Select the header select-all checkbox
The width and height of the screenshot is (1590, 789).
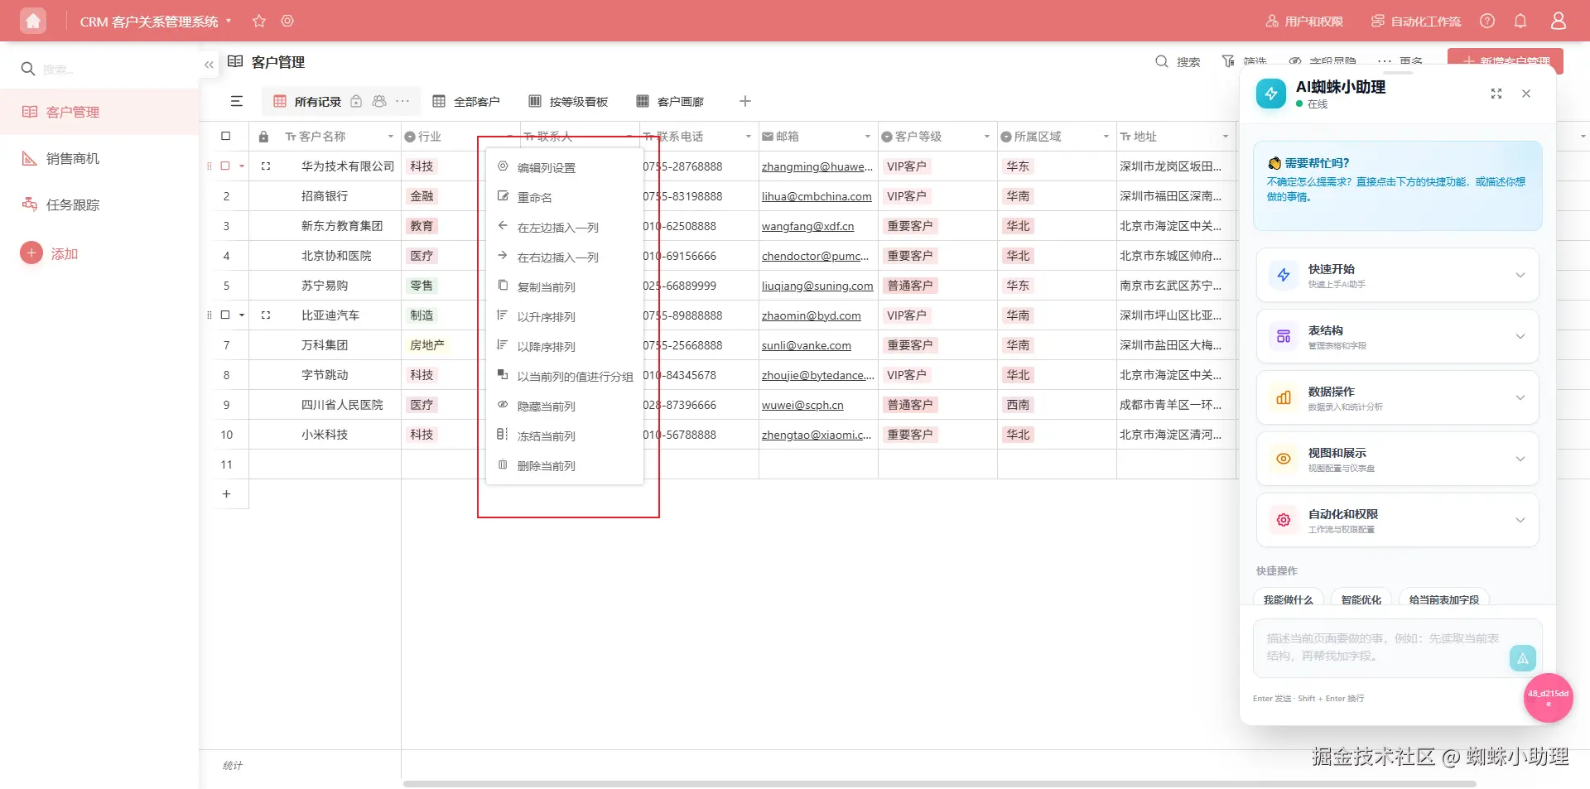pyautogui.click(x=225, y=136)
